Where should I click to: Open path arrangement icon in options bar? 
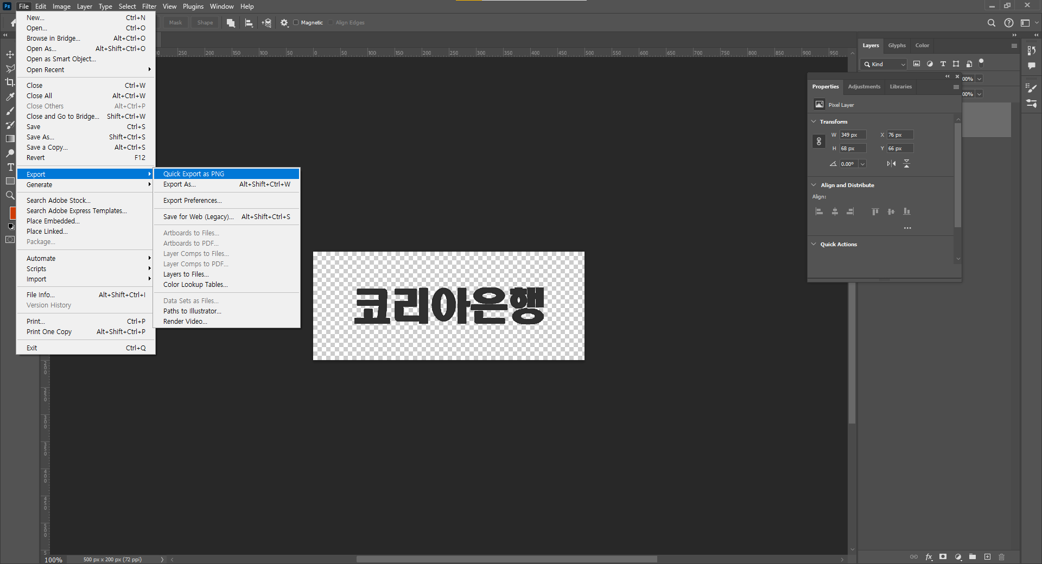click(x=266, y=23)
